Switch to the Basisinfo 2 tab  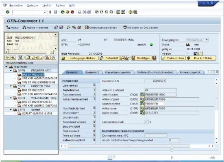[92, 72]
